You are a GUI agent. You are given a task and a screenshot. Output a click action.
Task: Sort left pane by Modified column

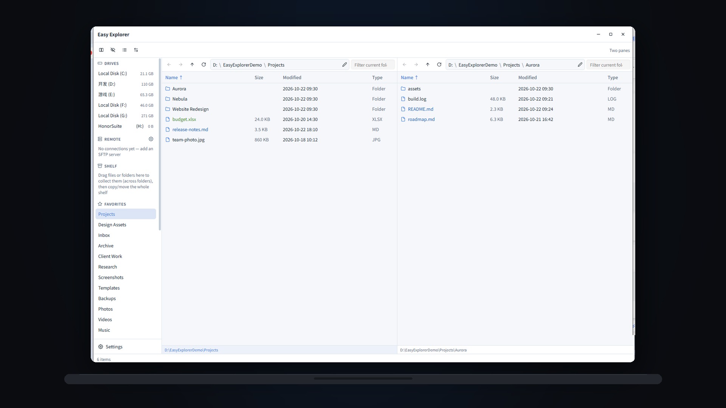click(292, 77)
